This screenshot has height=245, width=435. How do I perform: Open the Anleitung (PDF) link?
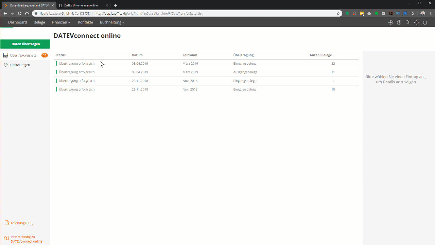[x=22, y=223]
